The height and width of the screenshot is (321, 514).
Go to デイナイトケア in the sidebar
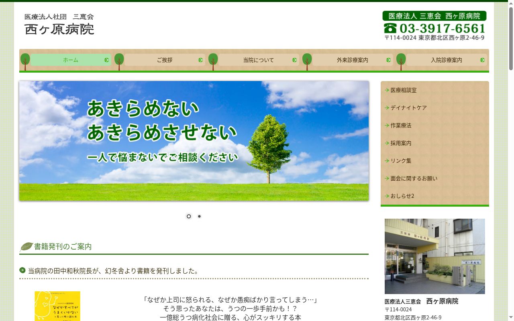tap(409, 108)
